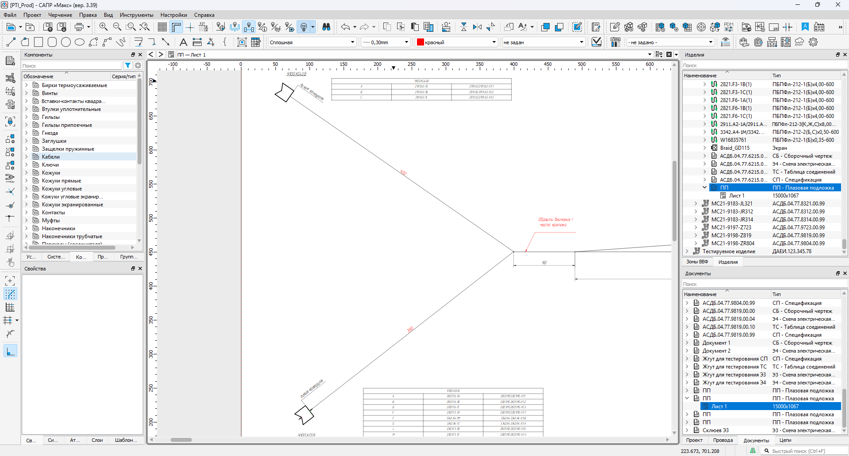
Task: Switch to the Провода tab
Action: 723,440
